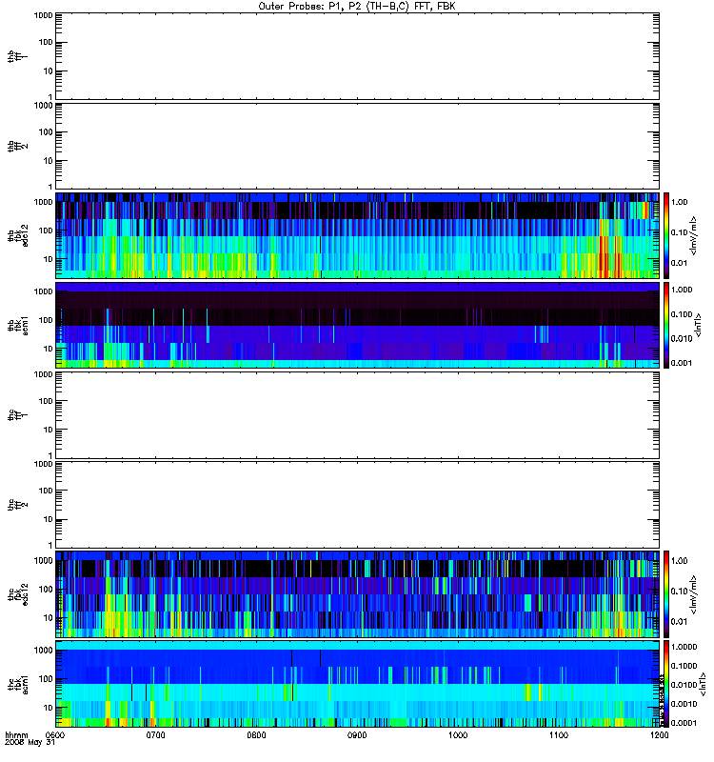Select the 0700 time axis label

(156, 735)
